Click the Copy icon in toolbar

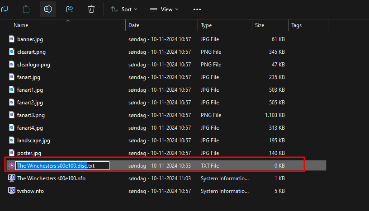pos(5,9)
